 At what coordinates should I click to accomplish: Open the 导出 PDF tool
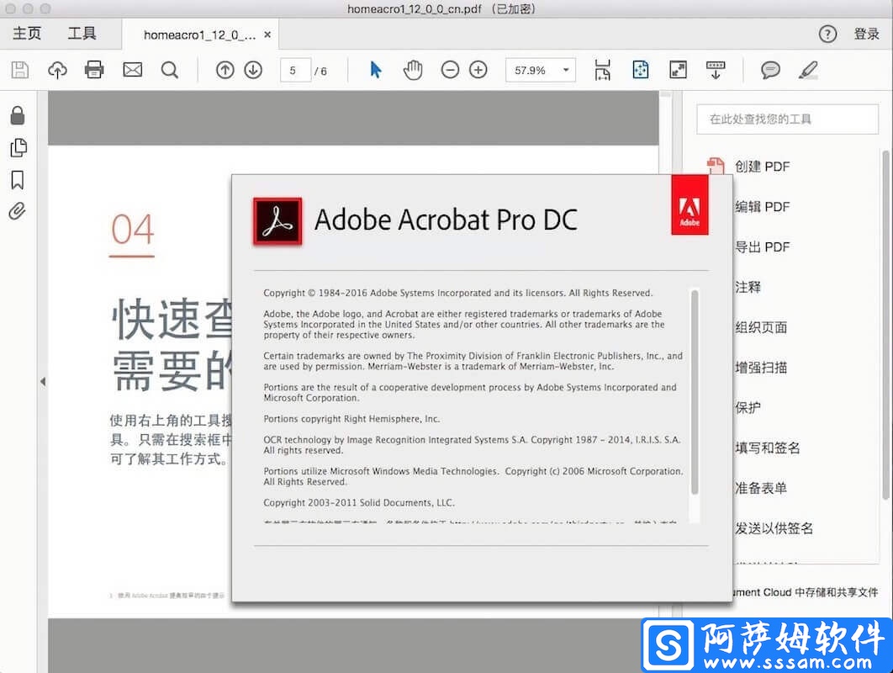click(762, 246)
